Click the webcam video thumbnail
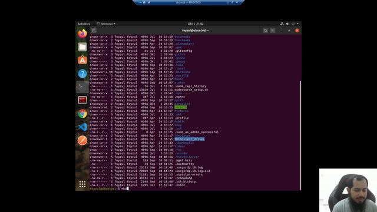This screenshot has width=377, height=212. 348,190
